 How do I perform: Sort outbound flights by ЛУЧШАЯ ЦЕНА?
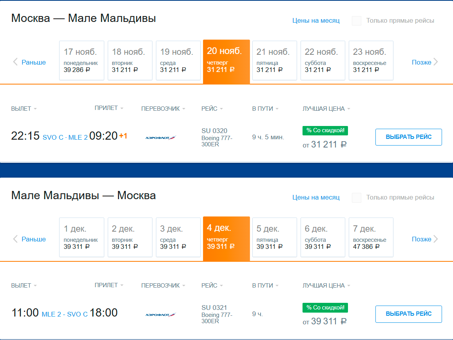[326, 109]
